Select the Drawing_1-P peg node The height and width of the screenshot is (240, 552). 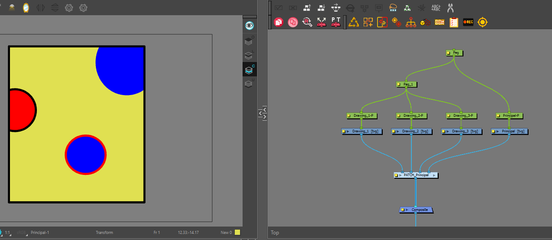[361, 116]
